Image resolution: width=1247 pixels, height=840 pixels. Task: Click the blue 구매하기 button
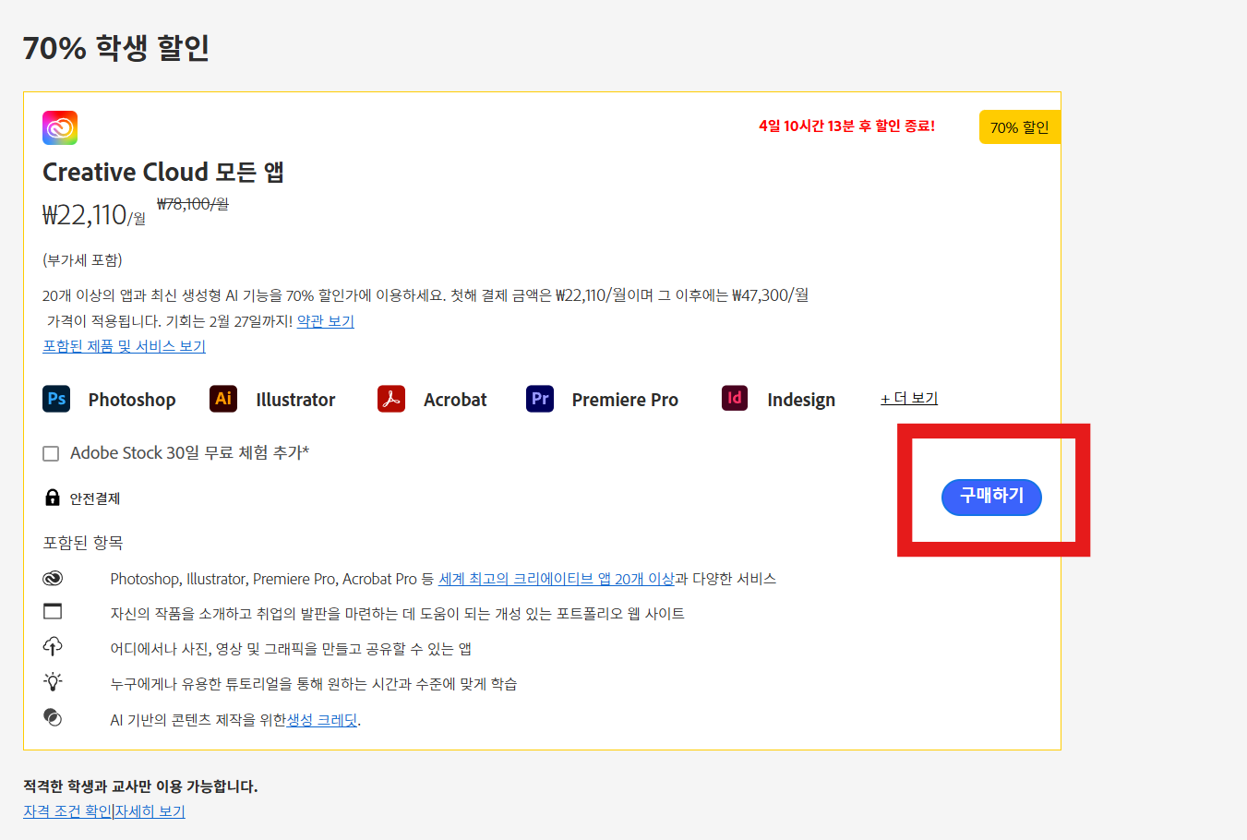pyautogui.click(x=991, y=497)
